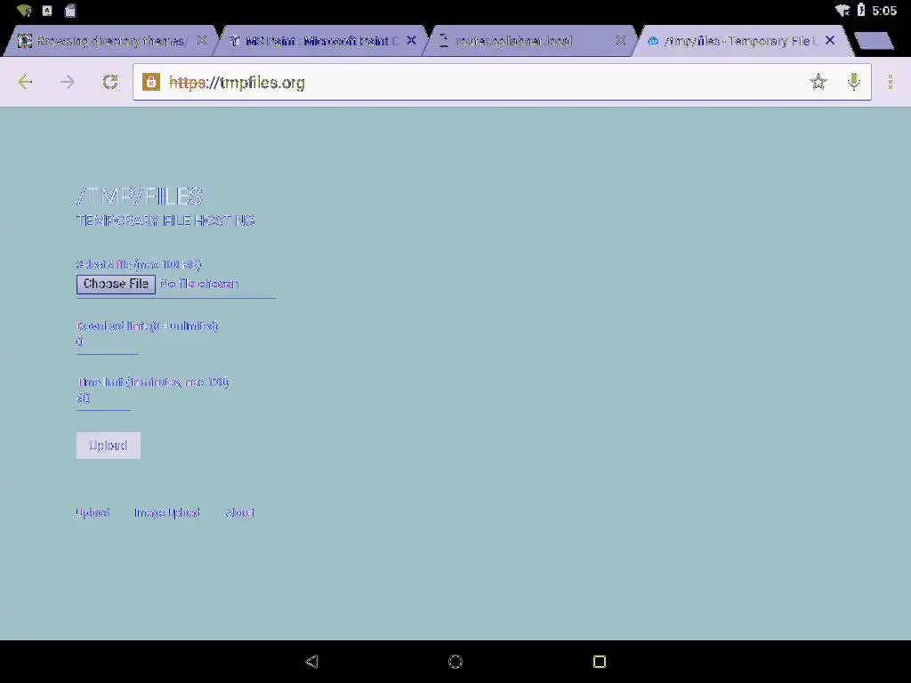The height and width of the screenshot is (683, 911).
Task: Go back using the browser back arrow
Action: 25,82
